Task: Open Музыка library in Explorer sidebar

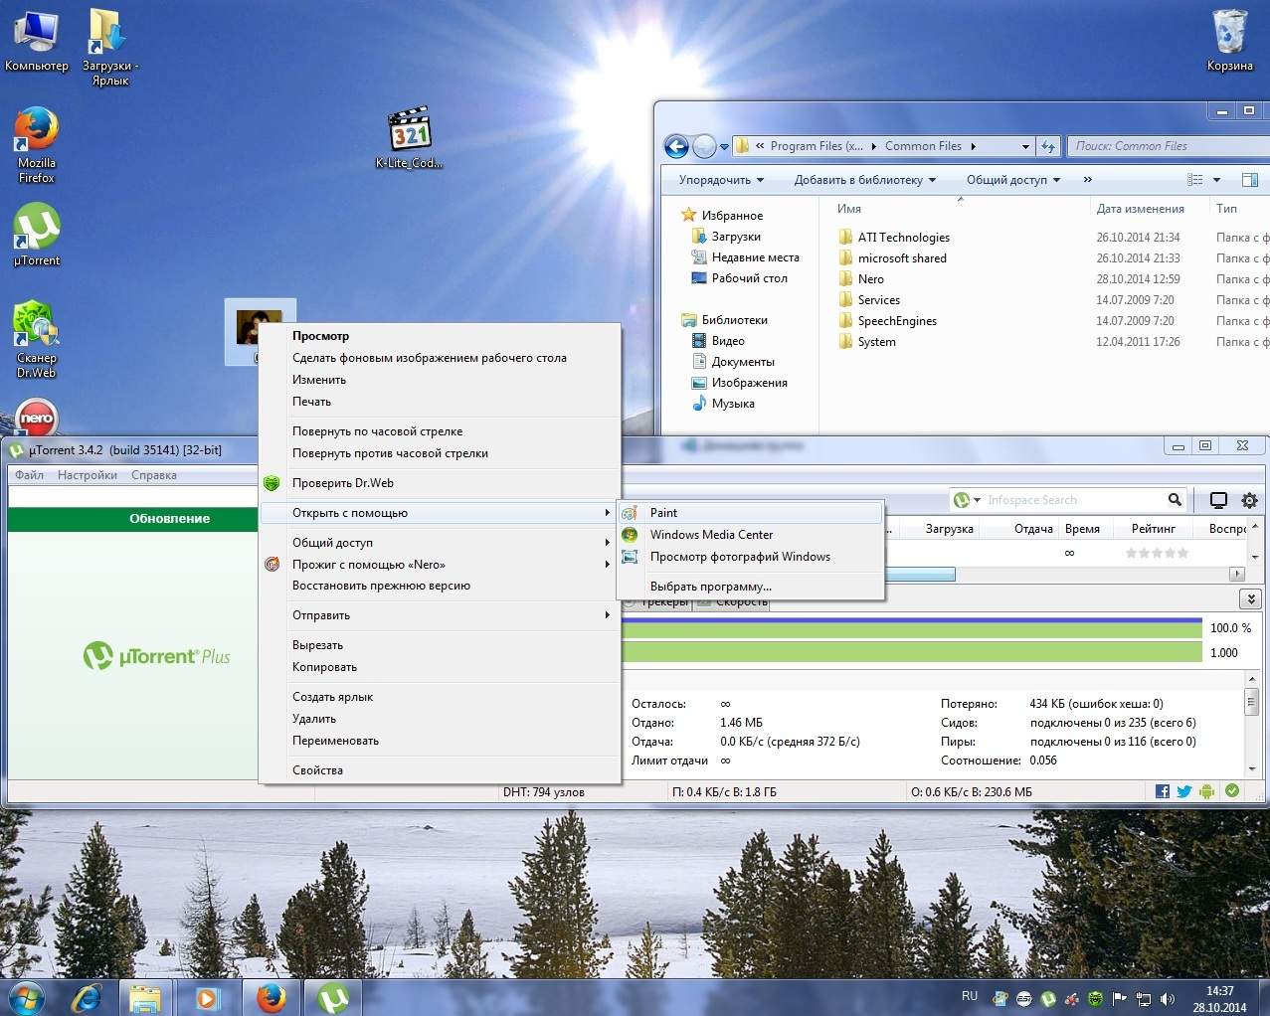Action: click(x=723, y=404)
